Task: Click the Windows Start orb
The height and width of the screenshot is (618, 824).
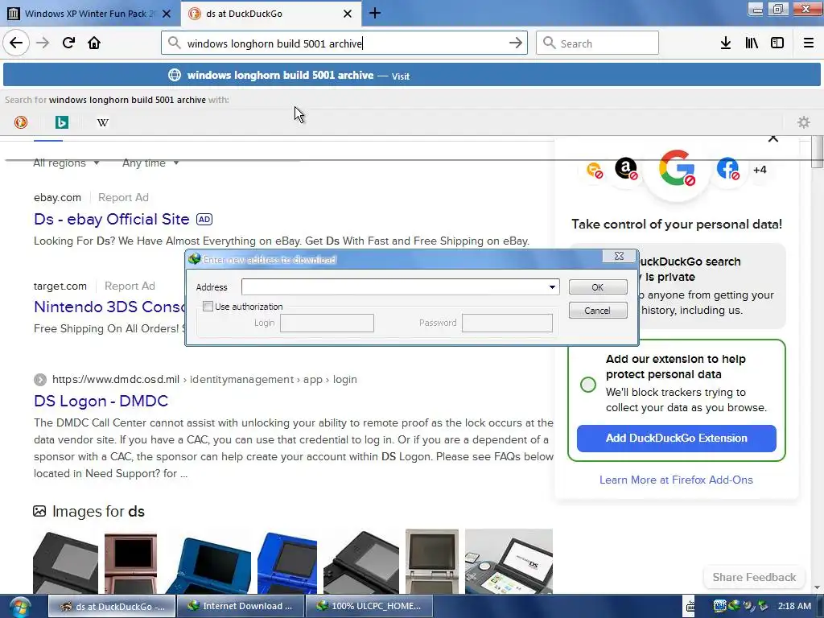Action: tap(19, 607)
